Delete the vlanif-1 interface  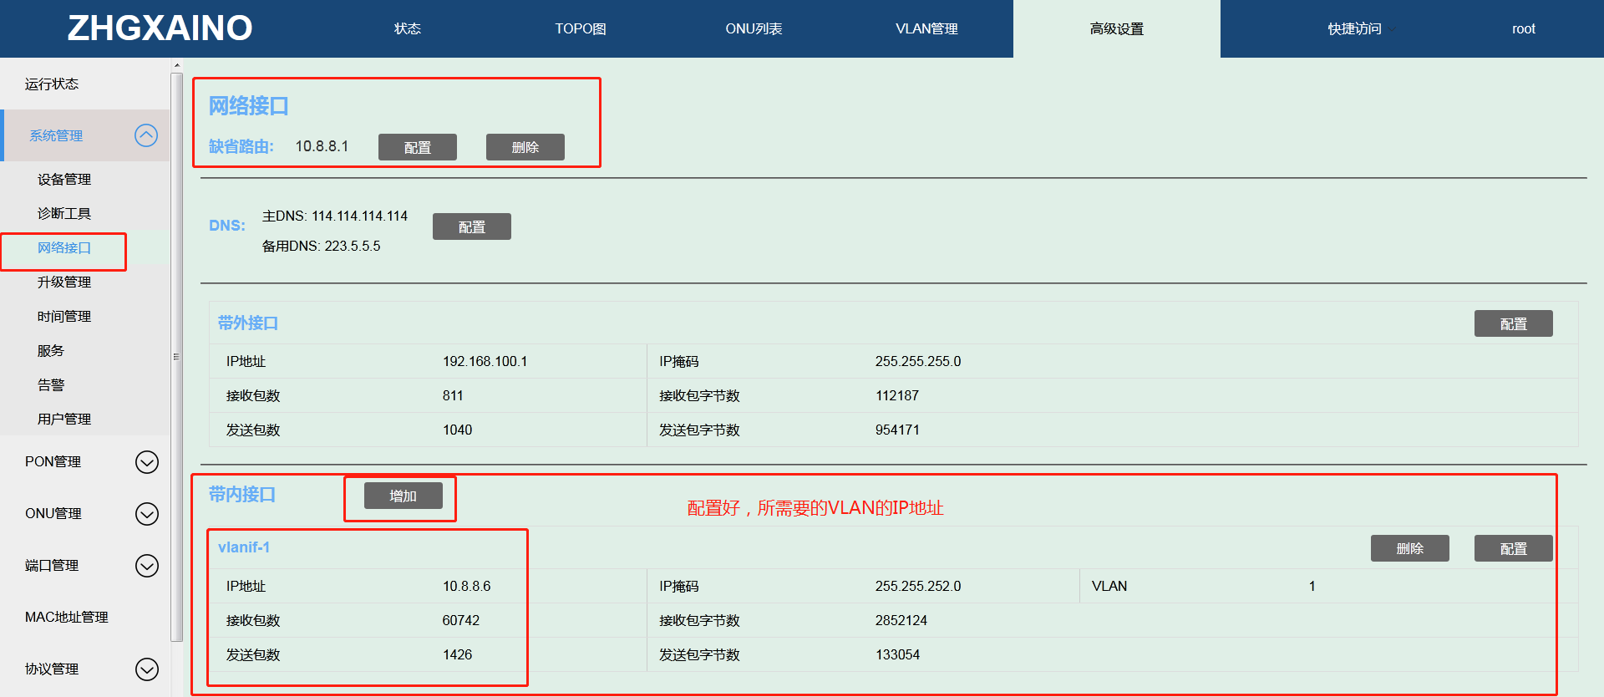1409,548
